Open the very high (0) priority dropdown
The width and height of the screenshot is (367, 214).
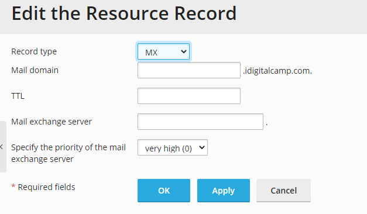(x=173, y=147)
